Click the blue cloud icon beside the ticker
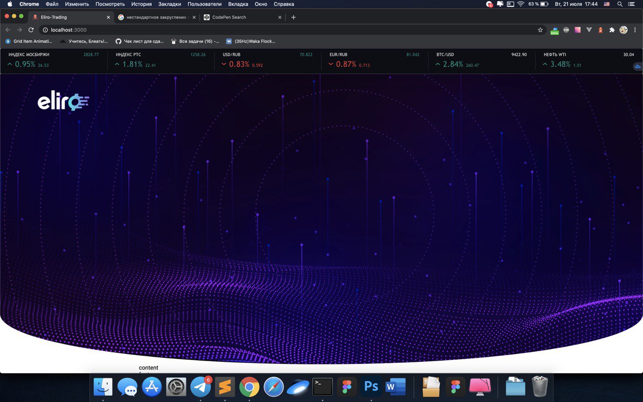643x402 pixels. click(637, 66)
